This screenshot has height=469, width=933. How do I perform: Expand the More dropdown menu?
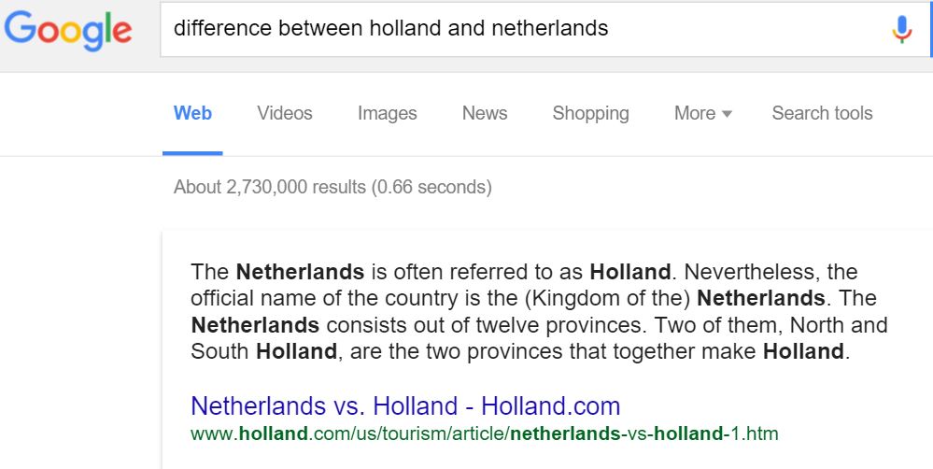pos(702,114)
